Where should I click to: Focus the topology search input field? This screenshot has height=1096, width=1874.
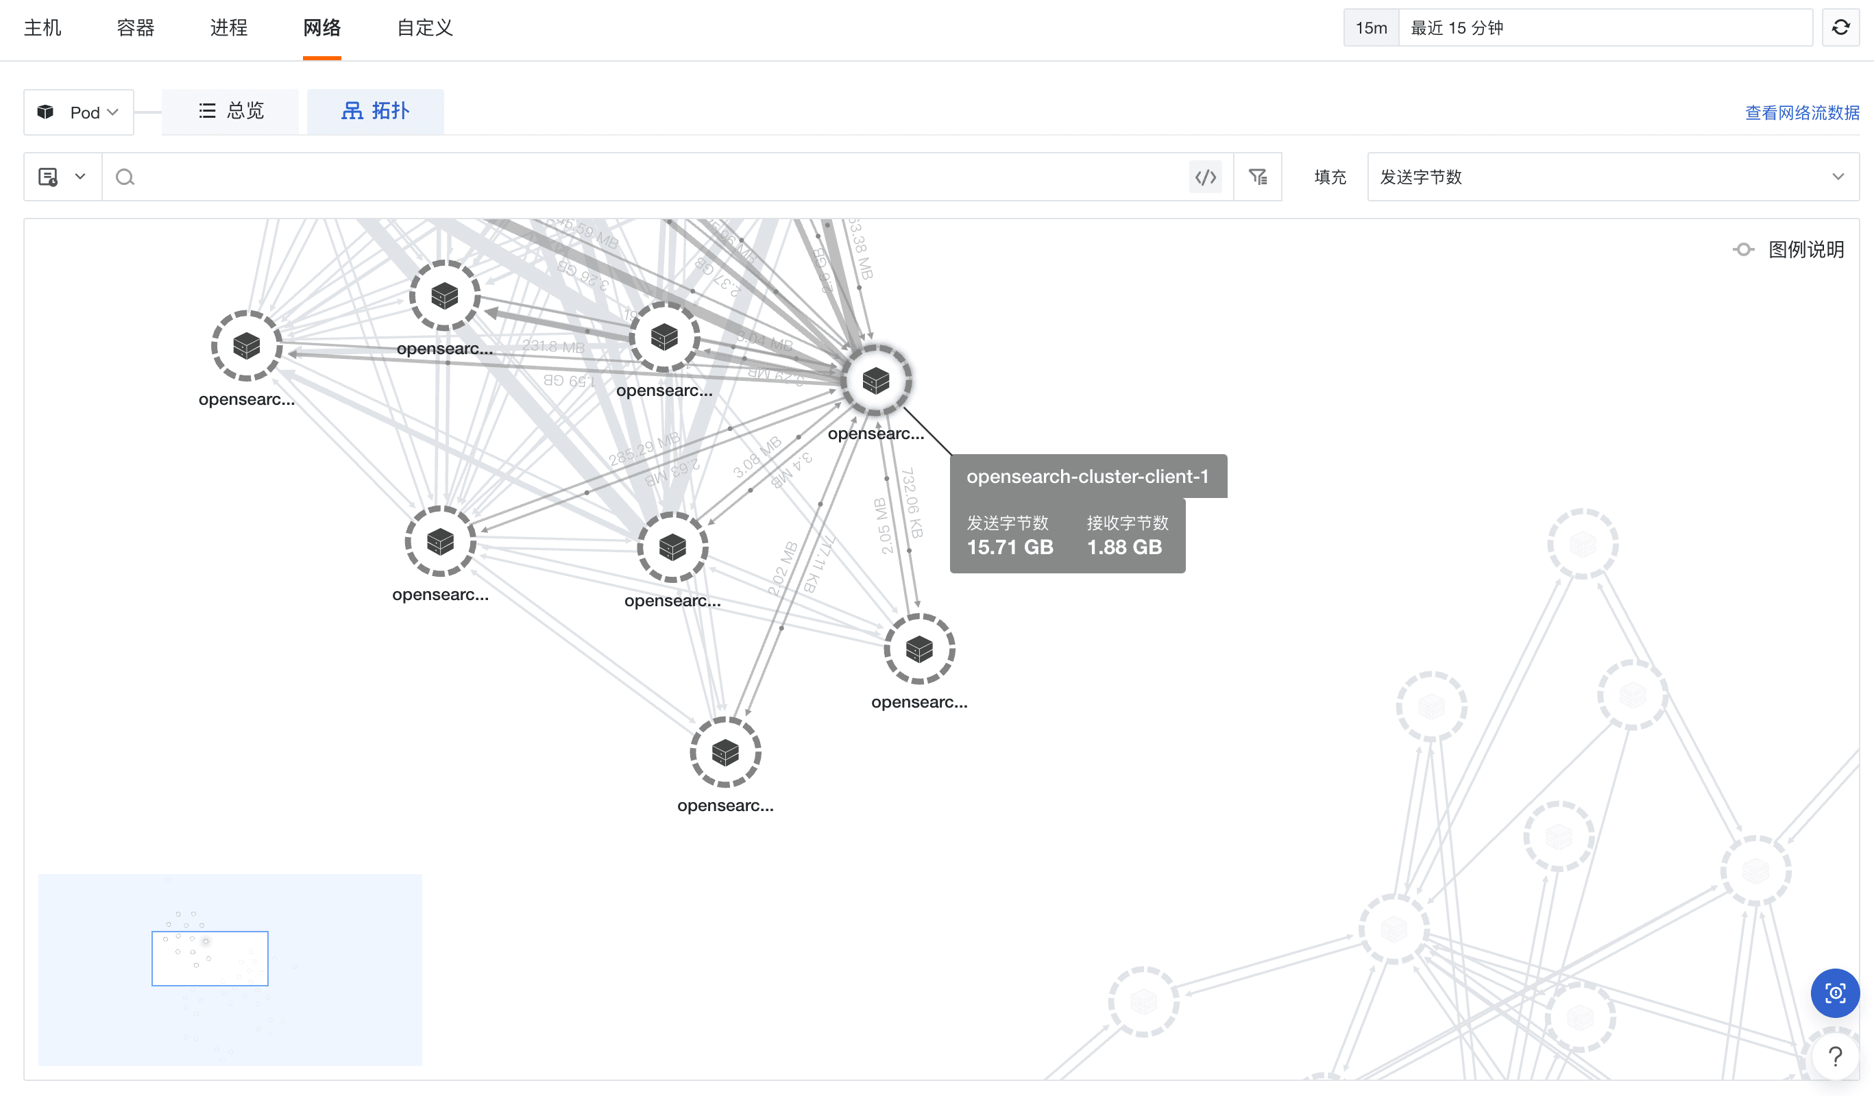(x=655, y=177)
